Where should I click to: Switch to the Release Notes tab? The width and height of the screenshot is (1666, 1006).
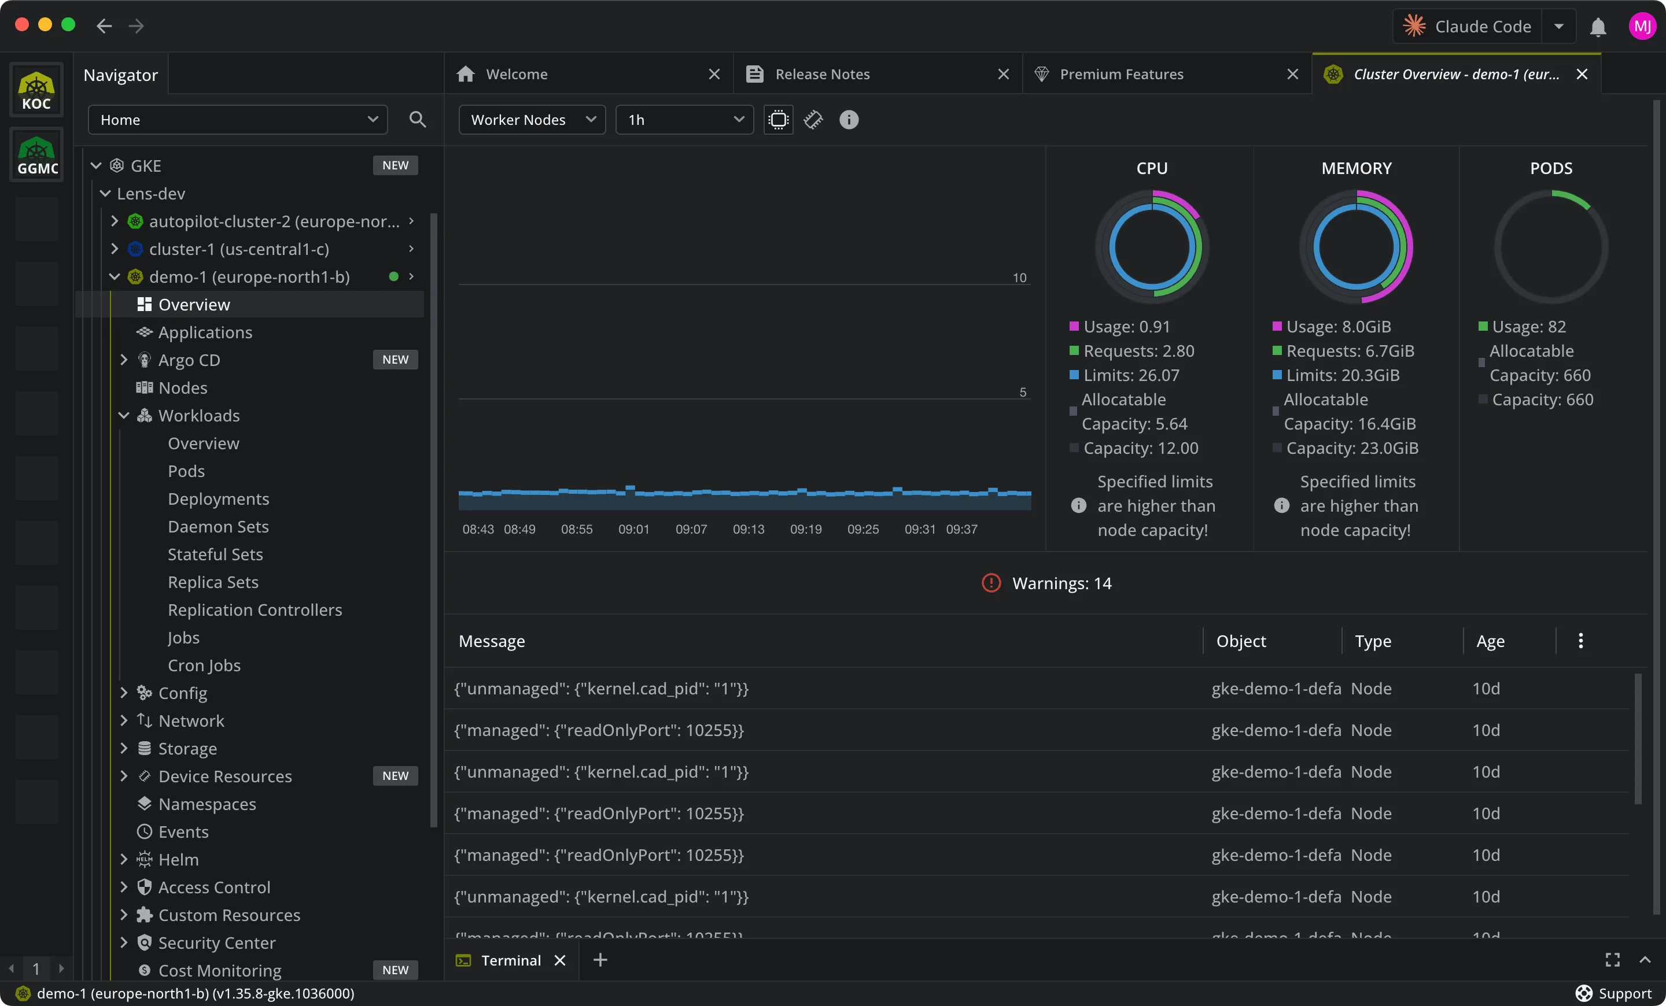click(x=877, y=73)
